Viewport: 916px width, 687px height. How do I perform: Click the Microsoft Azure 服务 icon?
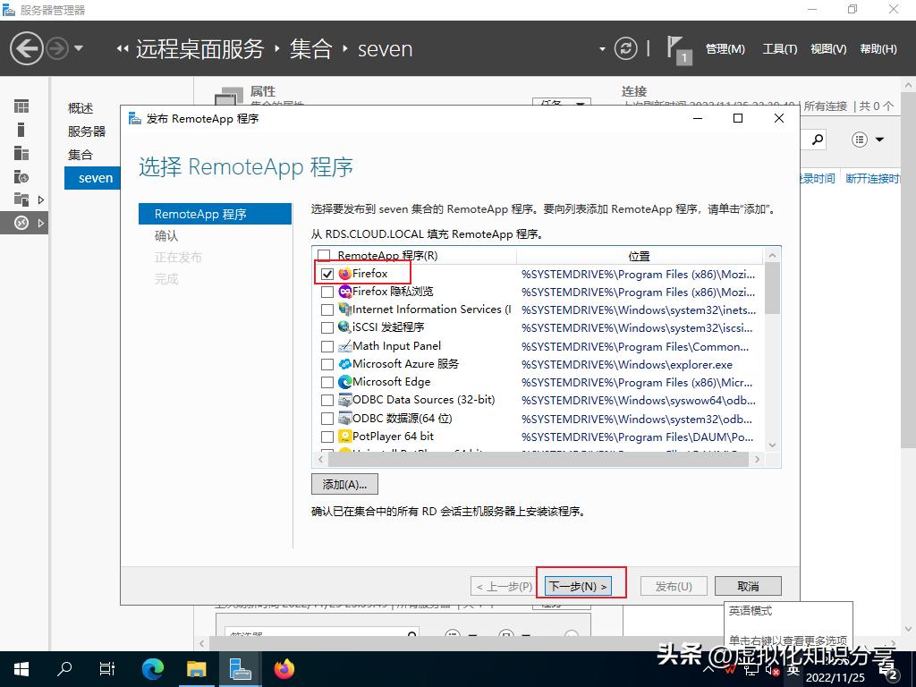point(346,363)
